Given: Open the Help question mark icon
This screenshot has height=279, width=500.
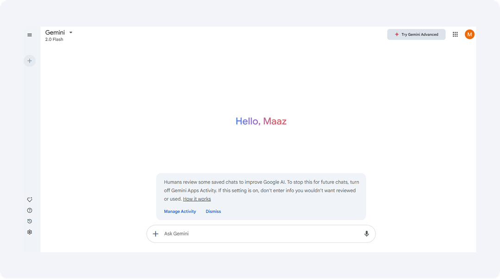Looking at the screenshot, I should coord(30,211).
